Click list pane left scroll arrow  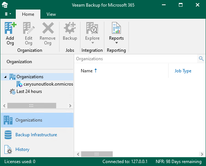78,154
